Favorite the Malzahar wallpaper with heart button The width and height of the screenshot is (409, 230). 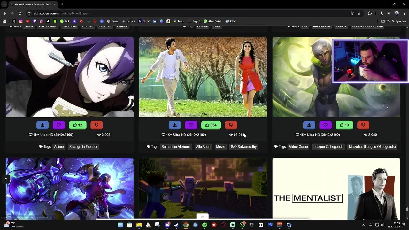pos(326,125)
